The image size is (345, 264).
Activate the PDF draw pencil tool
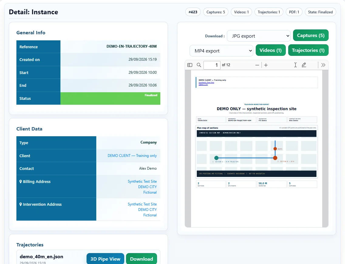pos(304,65)
